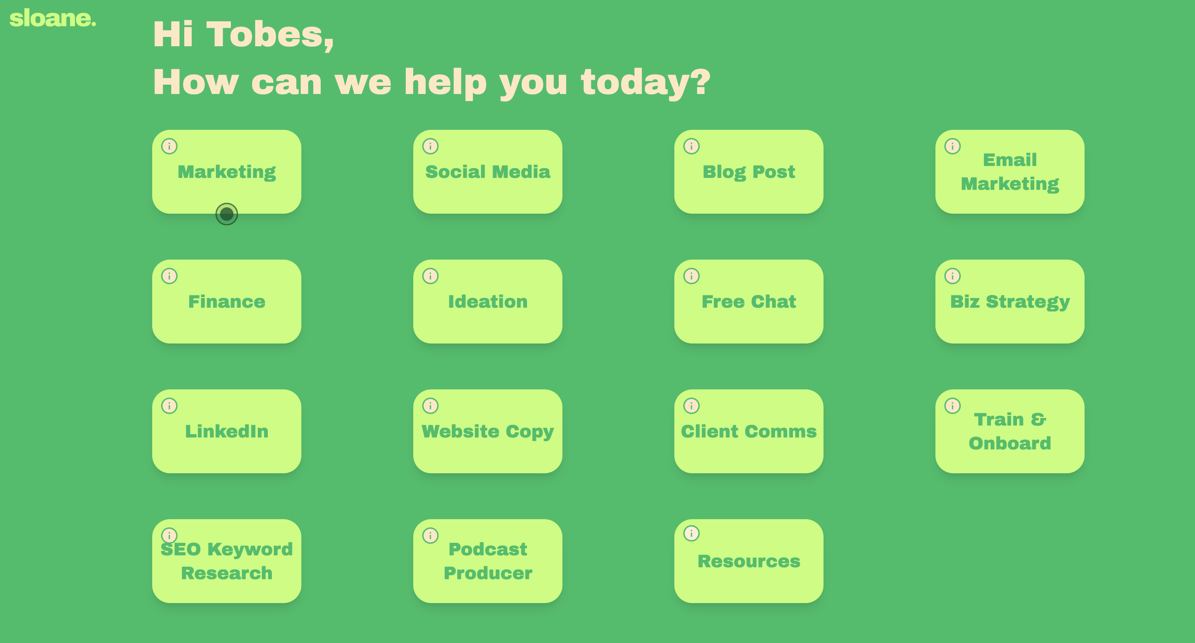The height and width of the screenshot is (643, 1195).
Task: Select the LinkedIn module
Action: [x=227, y=432]
